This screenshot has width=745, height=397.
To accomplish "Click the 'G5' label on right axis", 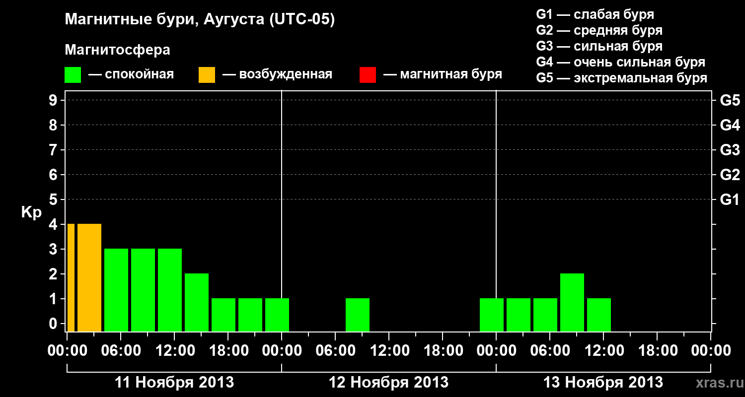I will pos(730,101).
